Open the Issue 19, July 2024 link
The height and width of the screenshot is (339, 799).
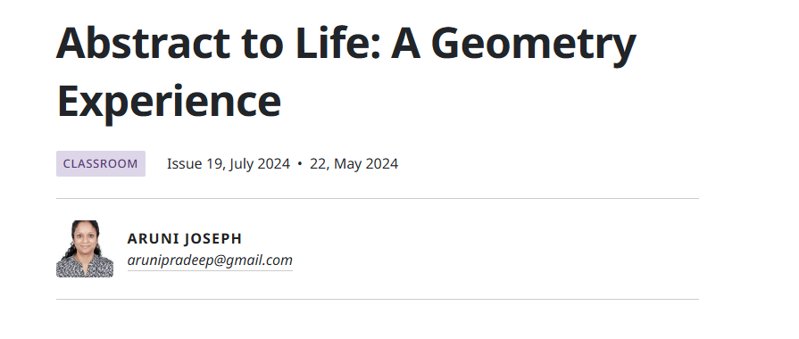(229, 164)
